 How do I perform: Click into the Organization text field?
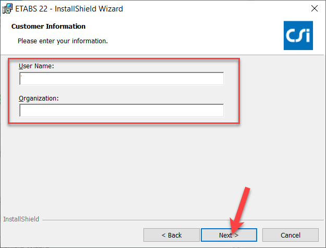[x=122, y=110]
